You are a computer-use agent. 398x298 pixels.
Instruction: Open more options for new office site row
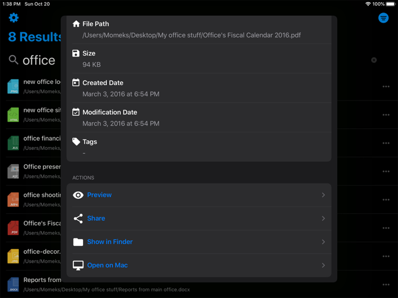pyautogui.click(x=386, y=115)
